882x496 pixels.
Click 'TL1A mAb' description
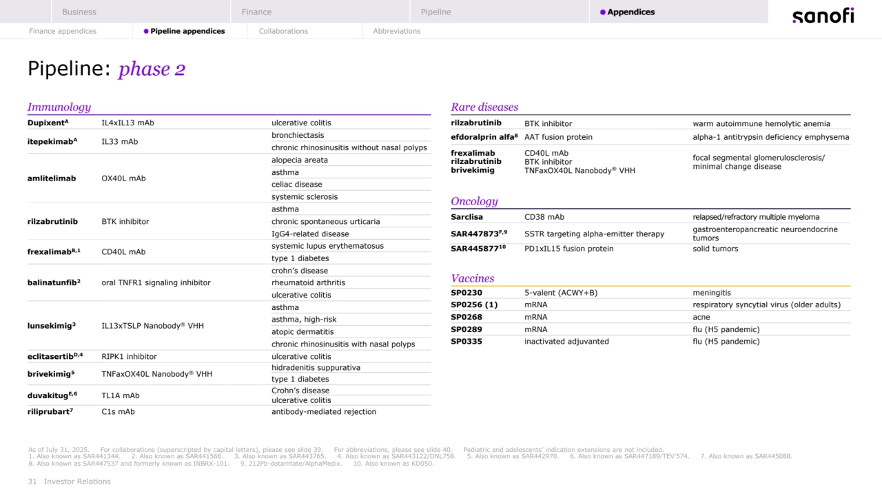[x=121, y=396]
